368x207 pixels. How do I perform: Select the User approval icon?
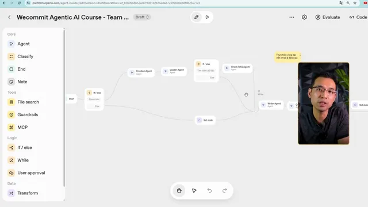pyautogui.click(x=11, y=173)
